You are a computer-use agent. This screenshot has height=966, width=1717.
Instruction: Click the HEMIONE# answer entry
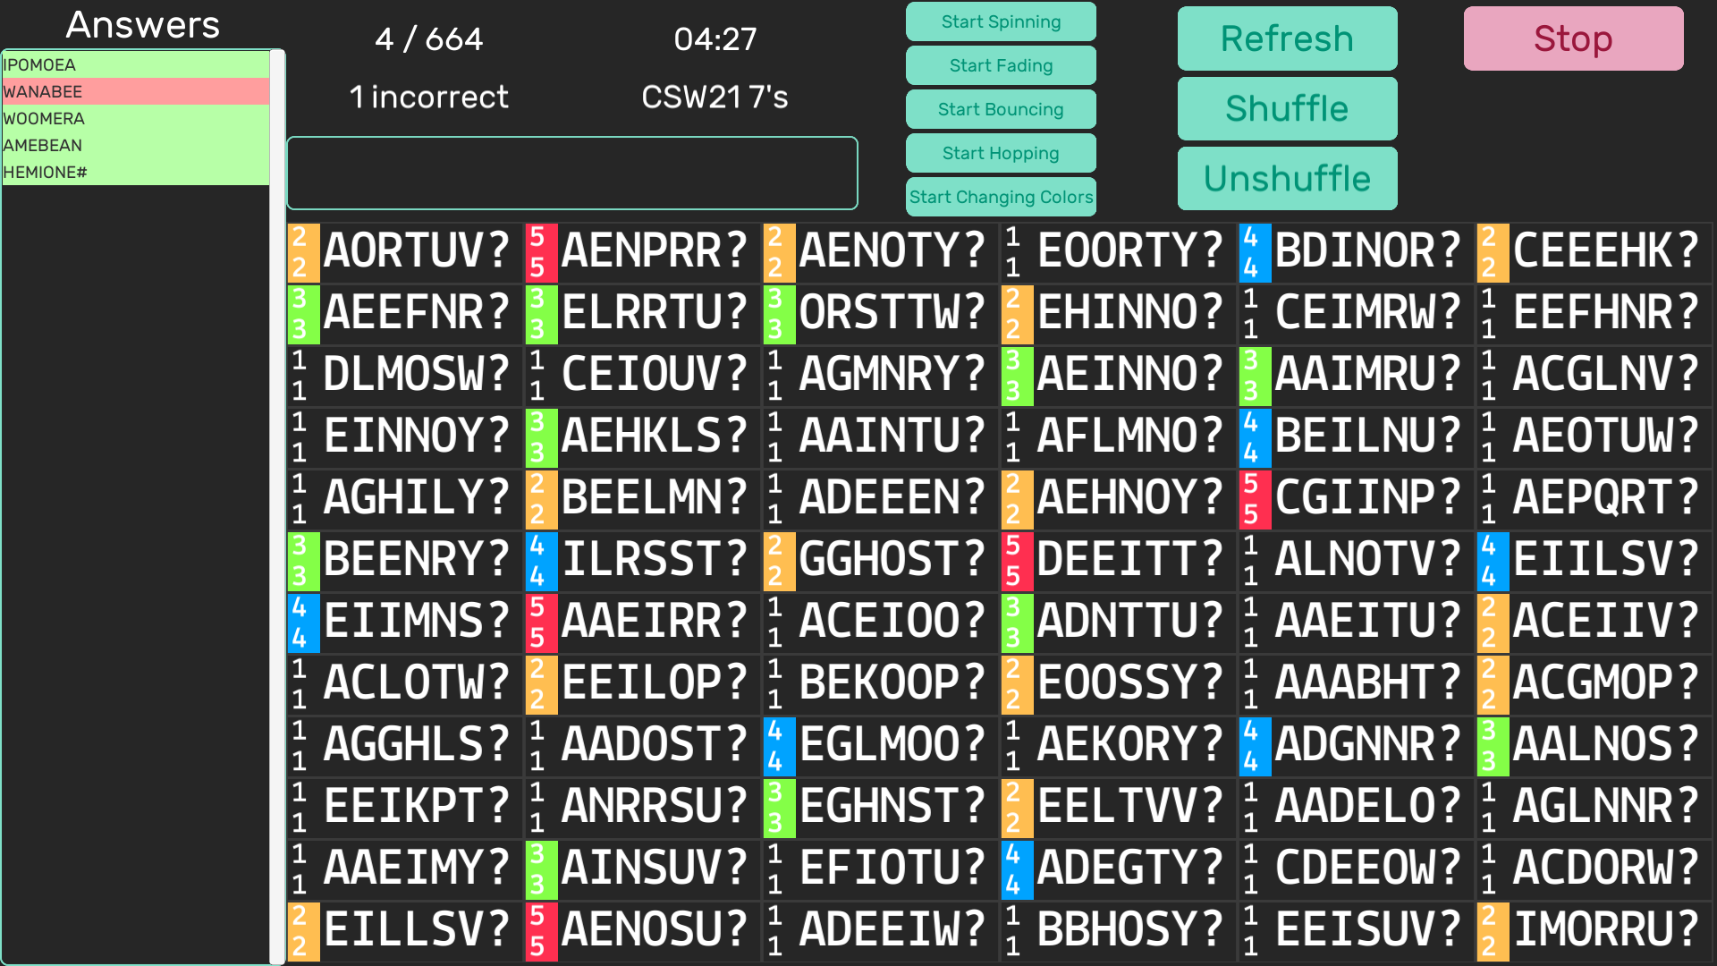pos(134,172)
